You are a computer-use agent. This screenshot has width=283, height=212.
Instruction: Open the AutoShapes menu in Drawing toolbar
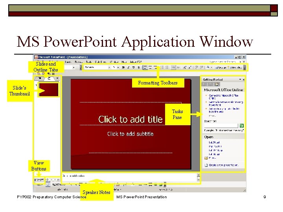[x=59, y=185]
